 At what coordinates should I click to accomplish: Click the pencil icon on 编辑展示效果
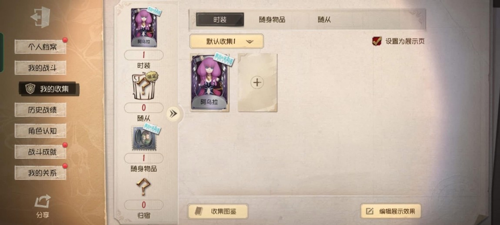click(x=370, y=211)
